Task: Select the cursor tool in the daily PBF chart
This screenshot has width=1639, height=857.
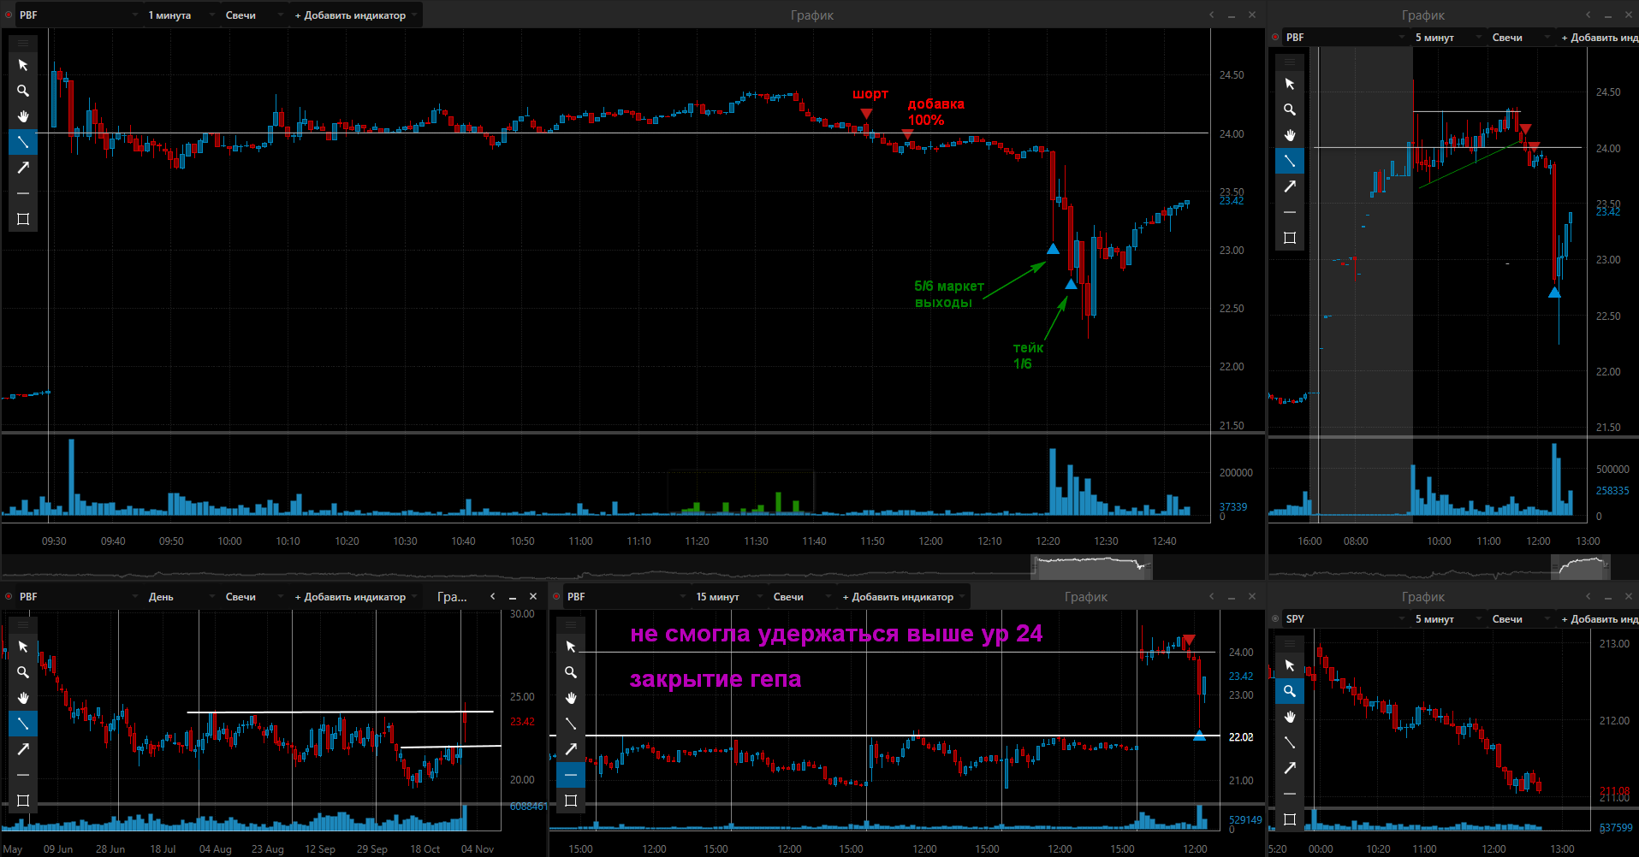Action: [23, 647]
